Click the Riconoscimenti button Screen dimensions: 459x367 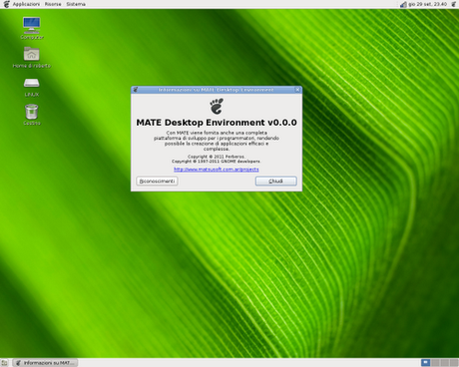157,181
